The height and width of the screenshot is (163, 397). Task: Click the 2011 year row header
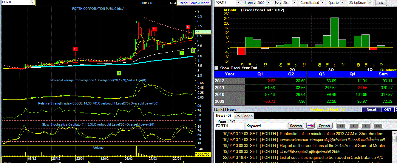click(x=229, y=88)
